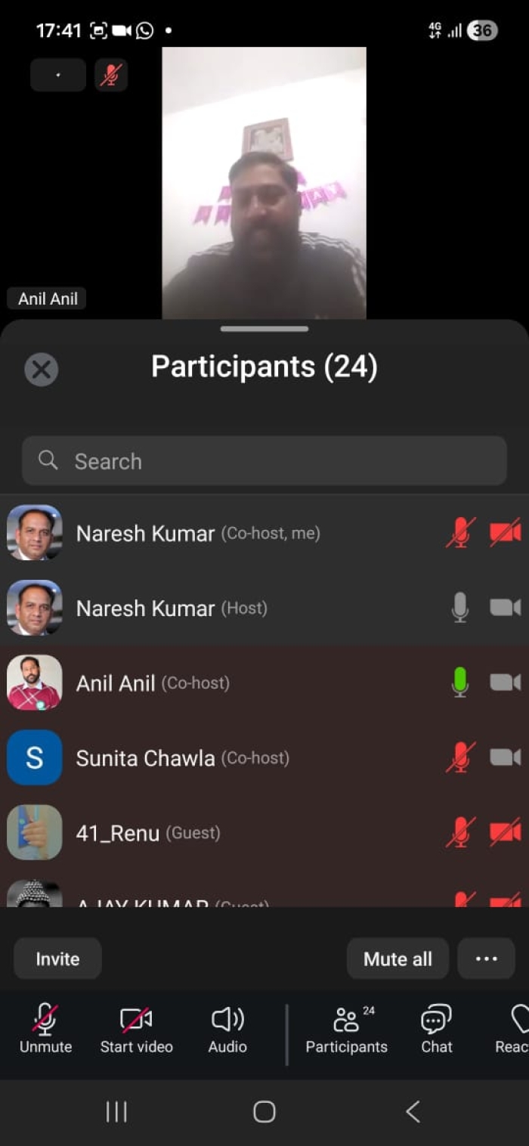Screen dimensions: 529x1146
Task: Click Sunita Chawla's camera icon
Action: click(505, 757)
